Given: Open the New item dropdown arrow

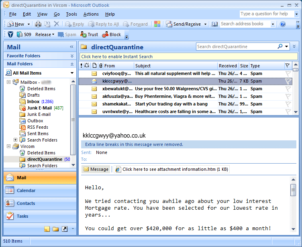Looking at the screenshot, I should [29, 24].
